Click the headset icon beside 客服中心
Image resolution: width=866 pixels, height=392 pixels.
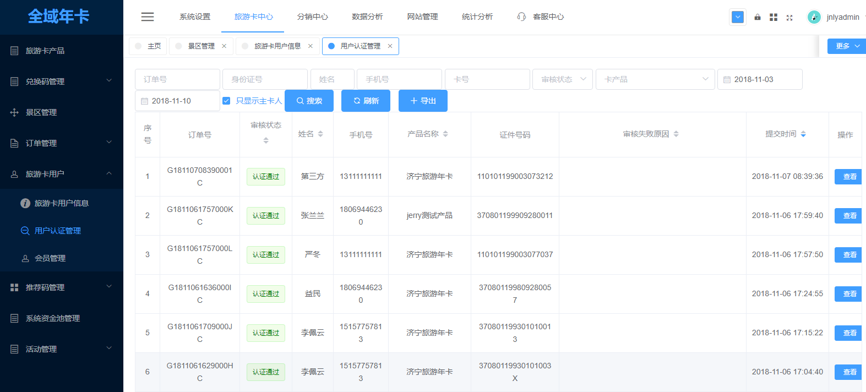click(x=521, y=17)
